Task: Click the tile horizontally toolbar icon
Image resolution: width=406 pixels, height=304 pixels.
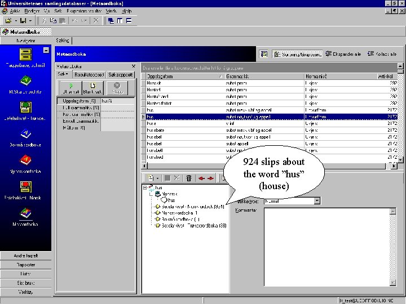Action: 129,20
